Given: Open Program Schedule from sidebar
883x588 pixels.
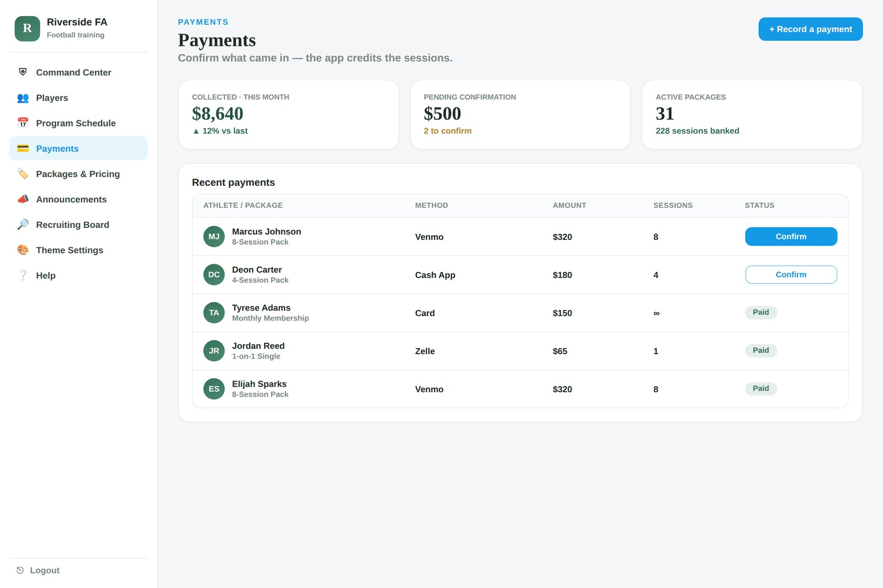Looking at the screenshot, I should (78, 123).
